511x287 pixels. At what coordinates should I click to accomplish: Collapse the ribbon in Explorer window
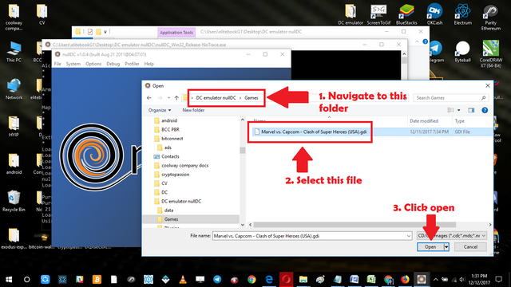click(417, 41)
